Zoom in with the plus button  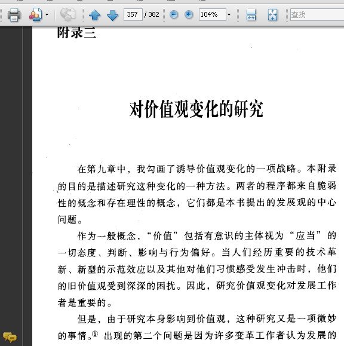tap(189, 15)
